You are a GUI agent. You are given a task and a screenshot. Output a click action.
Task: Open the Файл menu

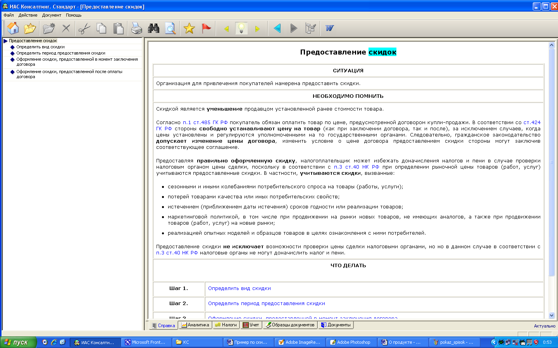pyautogui.click(x=9, y=15)
